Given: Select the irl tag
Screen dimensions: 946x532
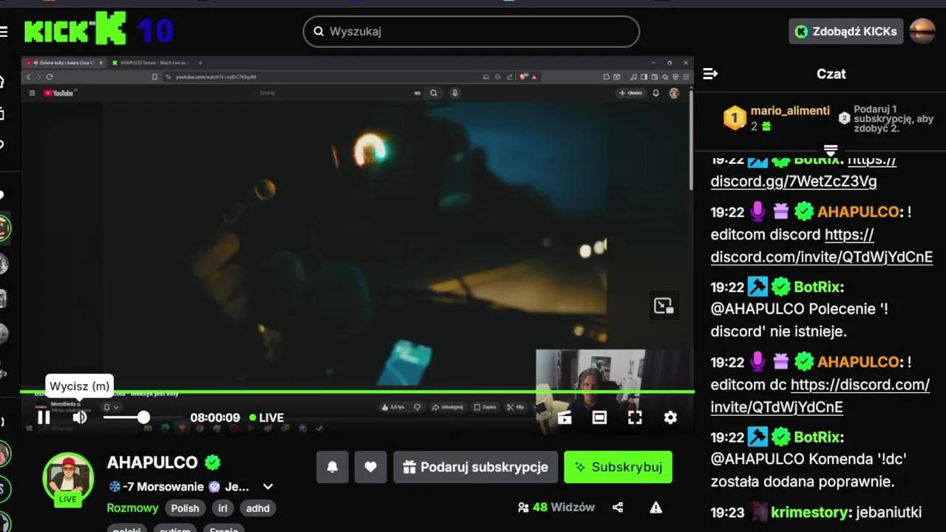Looking at the screenshot, I should pos(222,508).
